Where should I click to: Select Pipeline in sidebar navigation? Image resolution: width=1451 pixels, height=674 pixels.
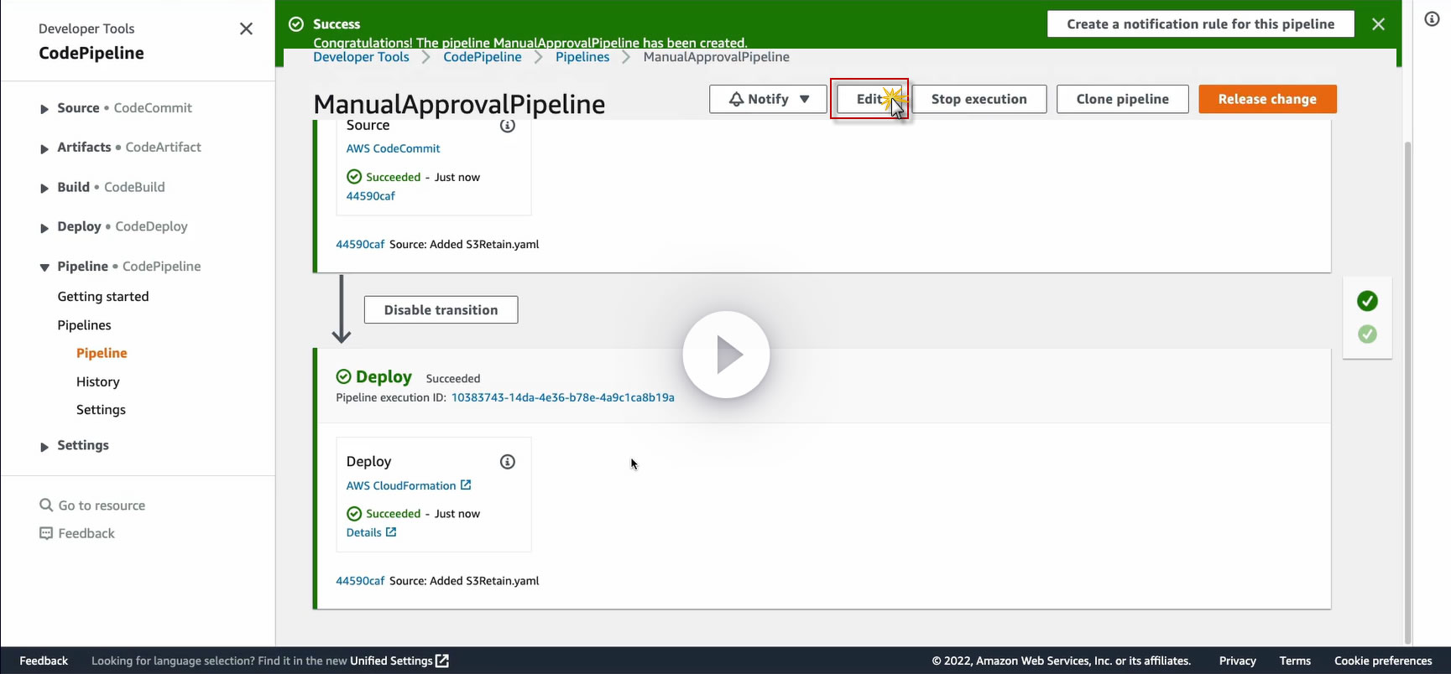point(102,354)
